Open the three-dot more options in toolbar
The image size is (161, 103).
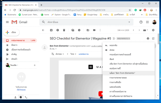(100, 30)
